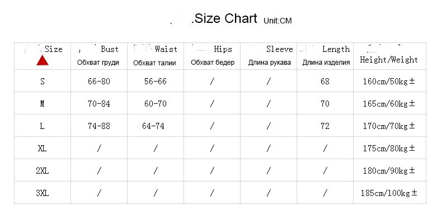Select the 66-80 bust value

coord(99,82)
